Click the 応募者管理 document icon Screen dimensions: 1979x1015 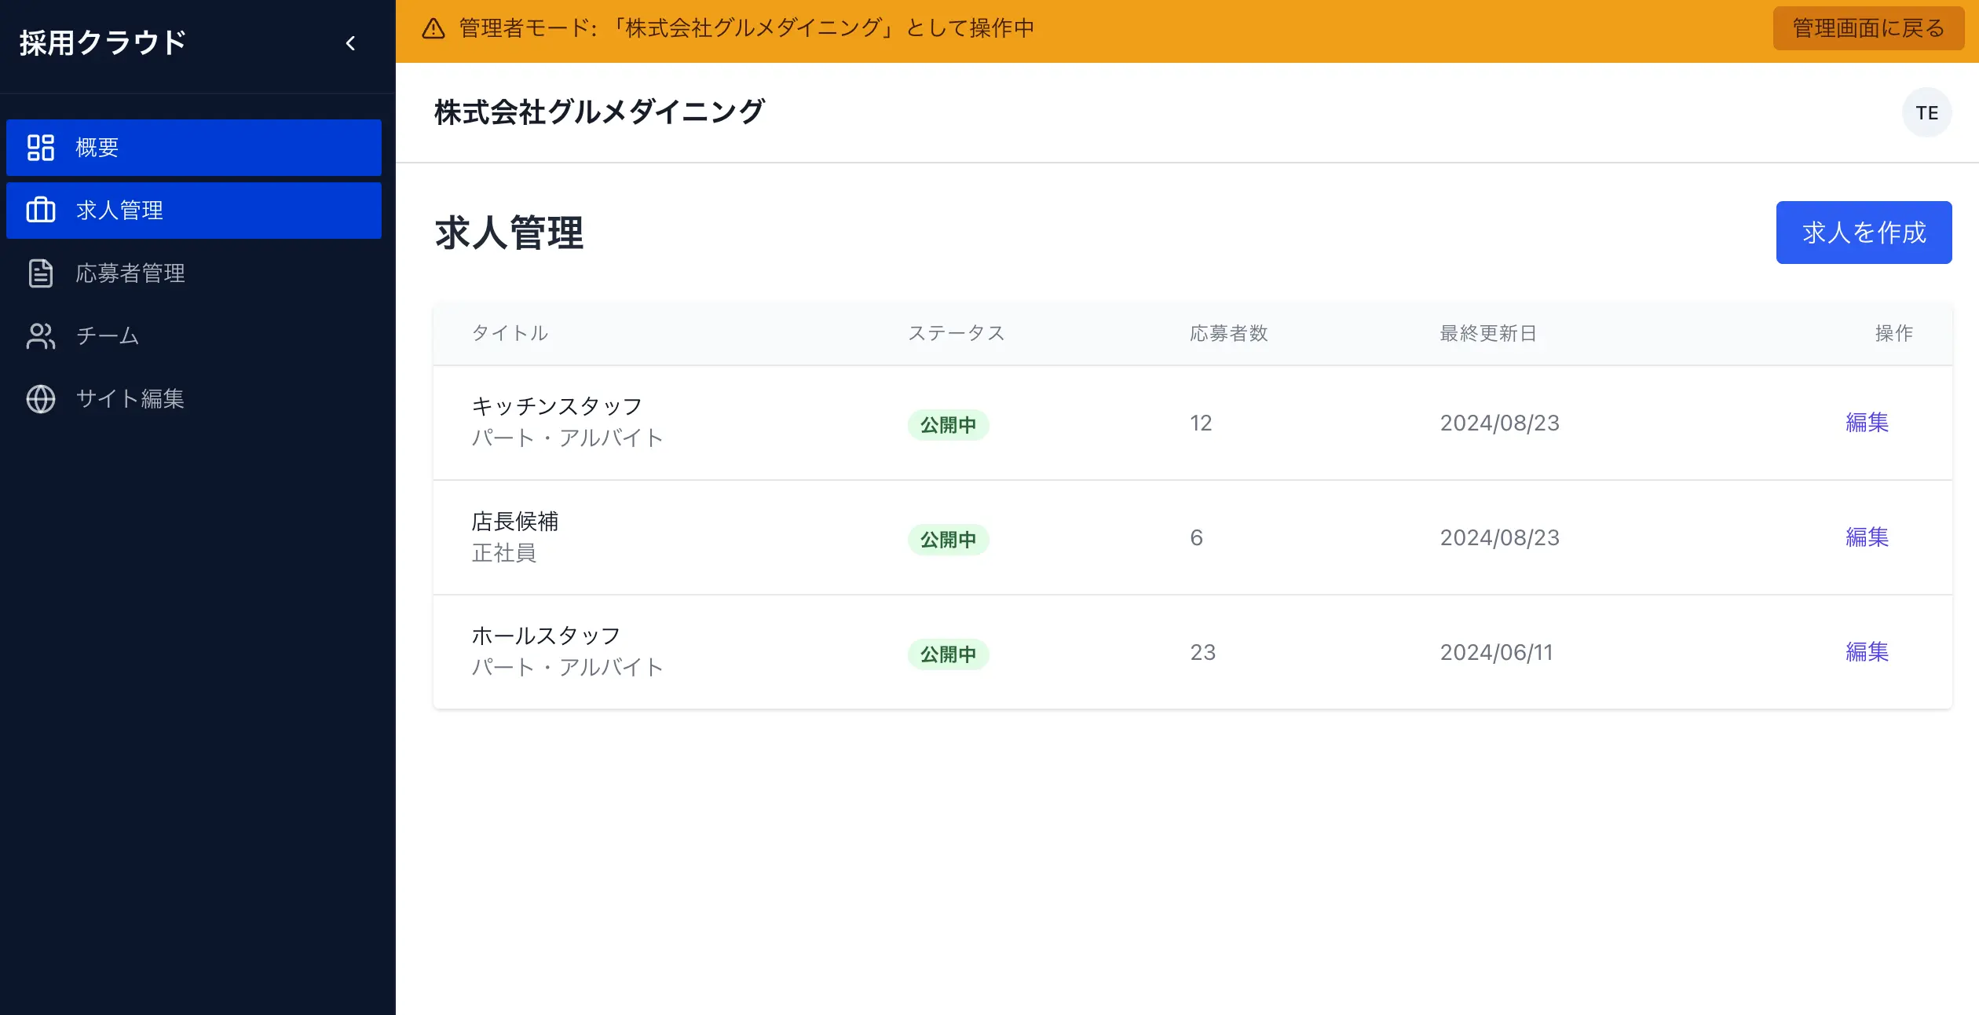coord(41,273)
